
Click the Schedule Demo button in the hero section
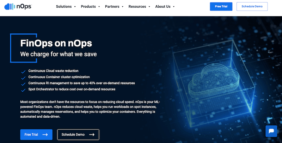point(78,135)
